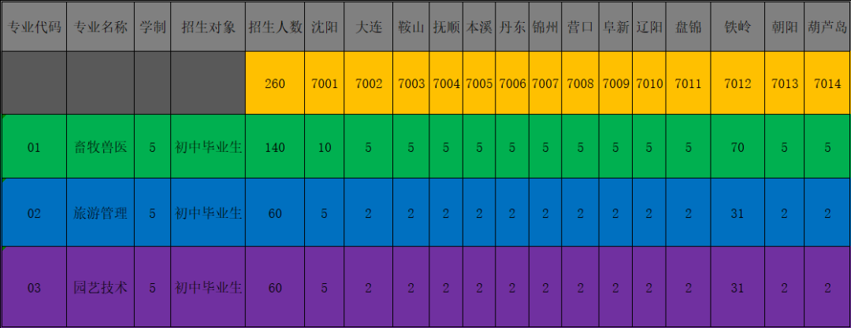Click the 7014 code cell
The image size is (851, 328).
[x=827, y=83]
